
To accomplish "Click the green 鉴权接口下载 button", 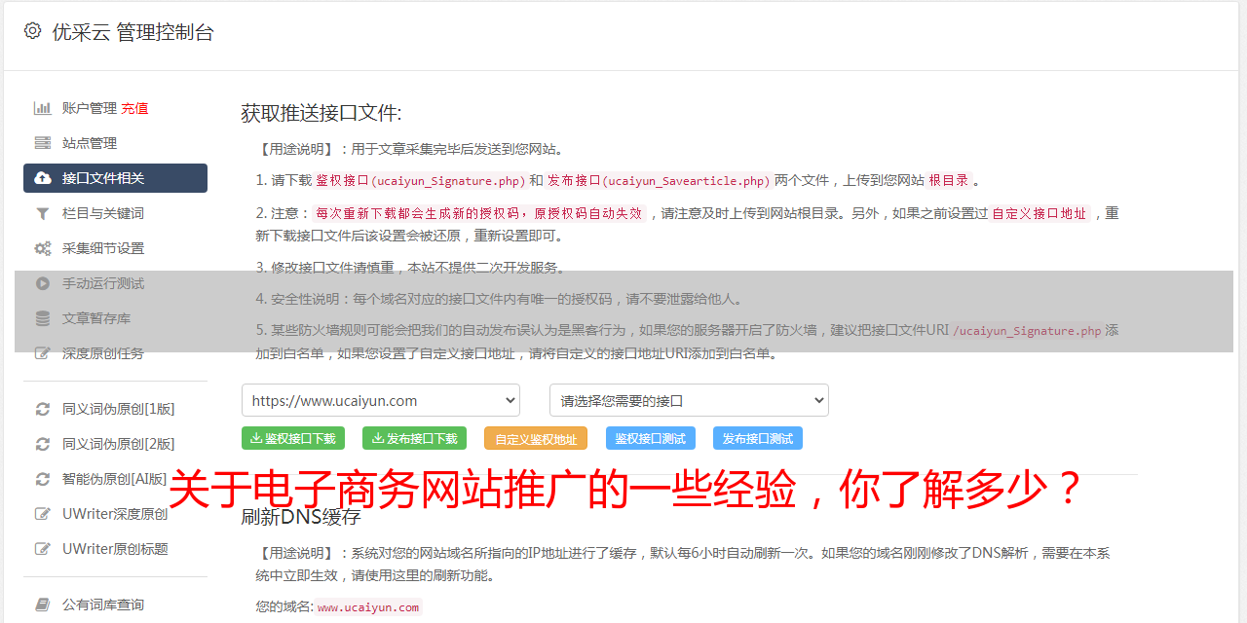I will [292, 438].
